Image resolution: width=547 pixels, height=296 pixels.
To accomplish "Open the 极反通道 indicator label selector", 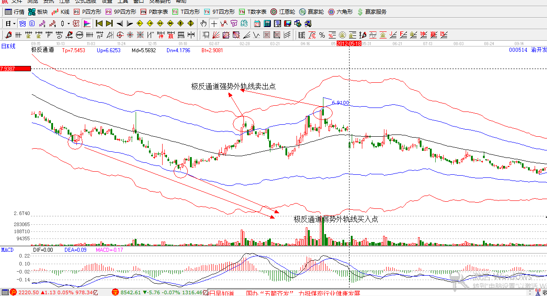I will (x=42, y=50).
